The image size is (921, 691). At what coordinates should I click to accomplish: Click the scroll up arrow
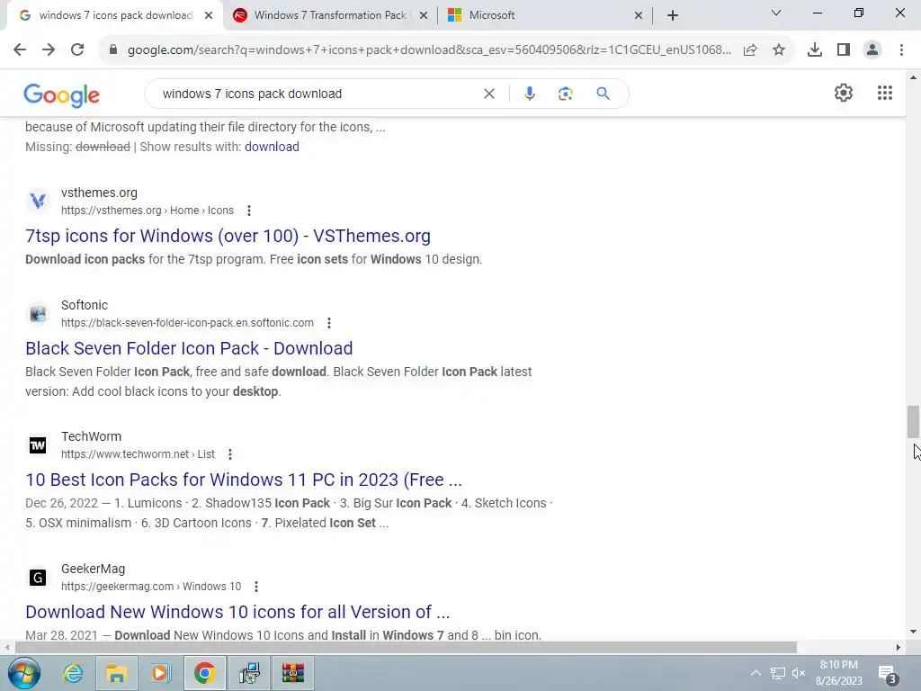(913, 77)
